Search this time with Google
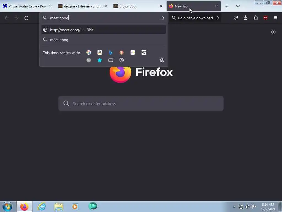This screenshot has height=212, width=282. [x=88, y=52]
